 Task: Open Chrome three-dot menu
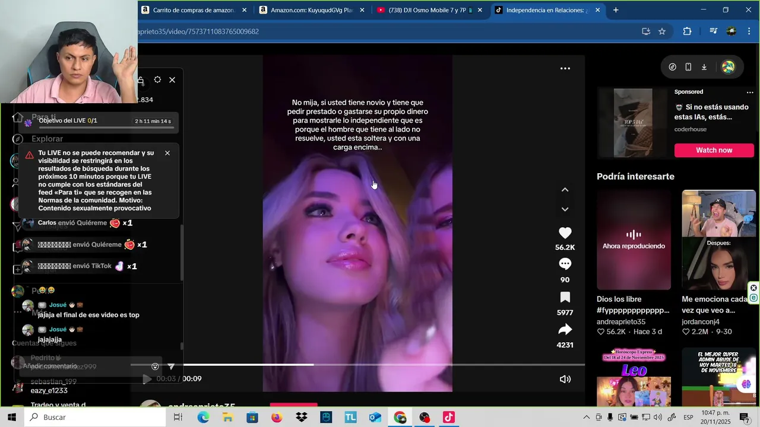point(749,31)
